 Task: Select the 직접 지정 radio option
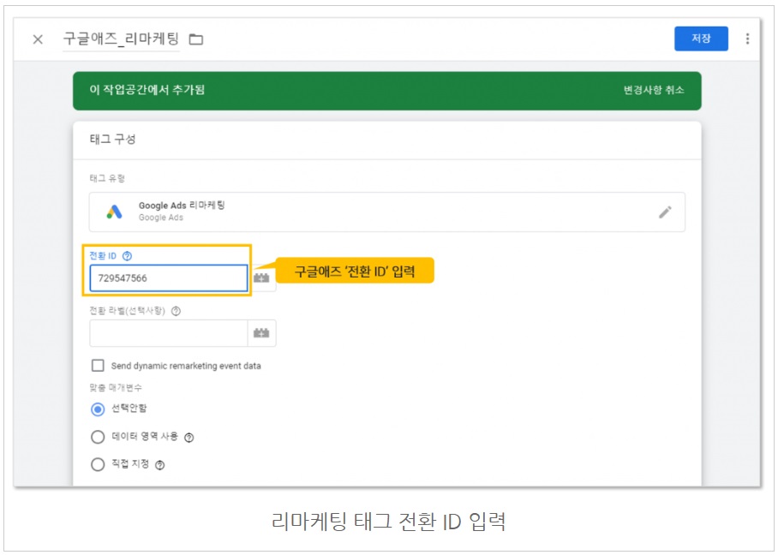(x=98, y=464)
